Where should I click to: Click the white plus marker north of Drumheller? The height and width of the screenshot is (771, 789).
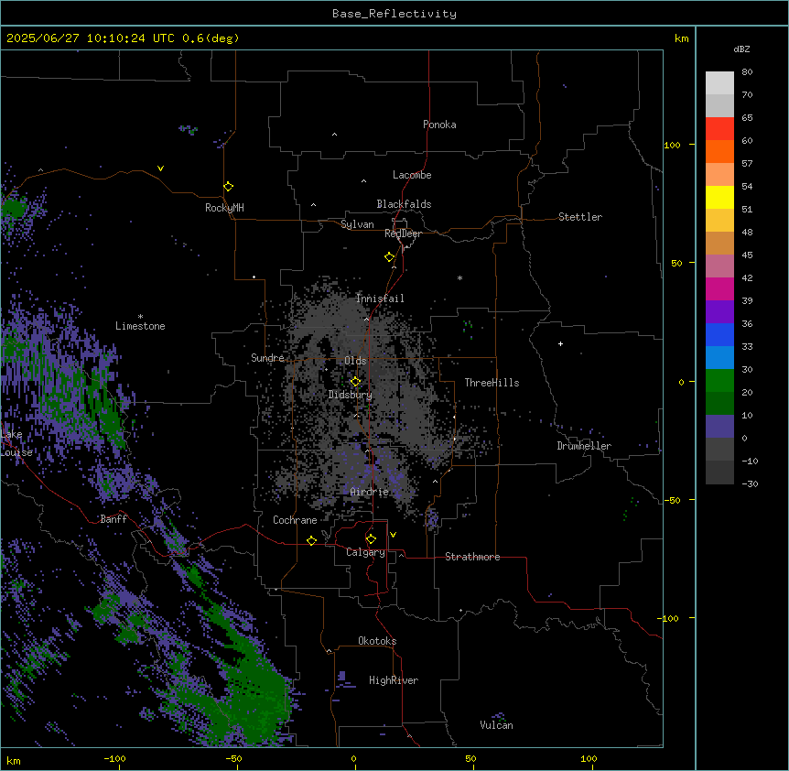(x=560, y=343)
